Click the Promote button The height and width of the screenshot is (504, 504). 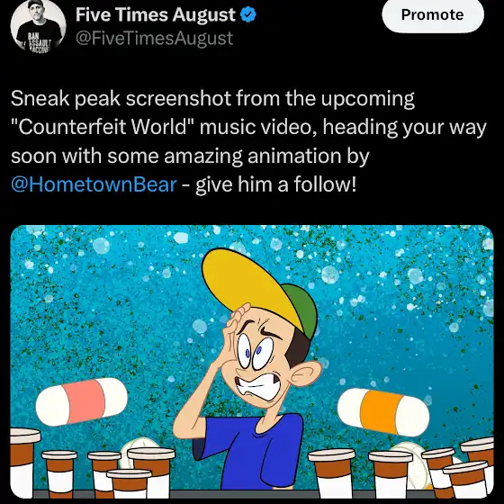tap(433, 14)
